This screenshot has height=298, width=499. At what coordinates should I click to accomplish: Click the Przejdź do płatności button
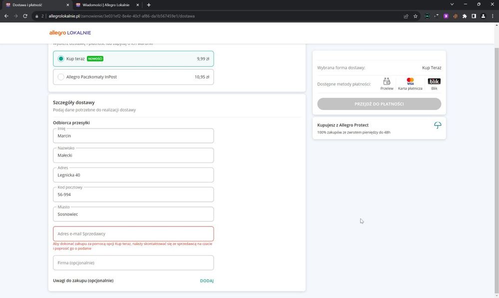[x=379, y=104]
